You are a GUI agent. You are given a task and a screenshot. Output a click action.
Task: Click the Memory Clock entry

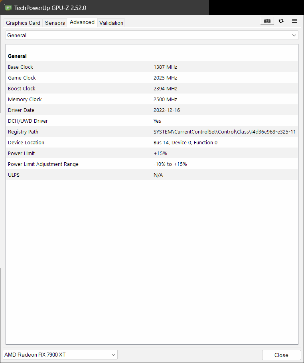point(25,99)
